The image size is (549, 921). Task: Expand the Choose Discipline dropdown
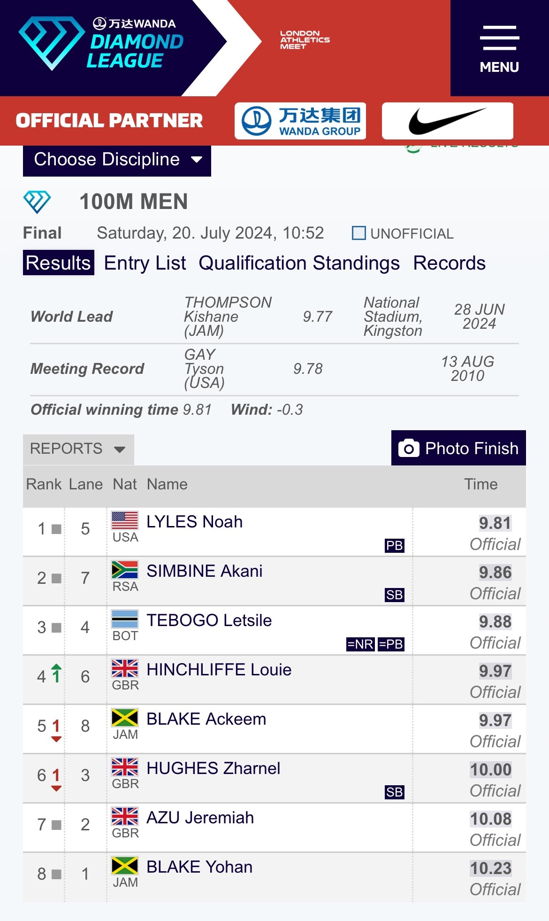tap(117, 160)
